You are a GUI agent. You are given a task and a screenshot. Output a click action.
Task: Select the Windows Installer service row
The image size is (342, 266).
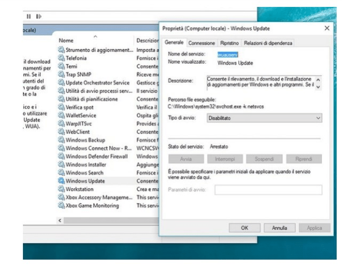point(85,165)
